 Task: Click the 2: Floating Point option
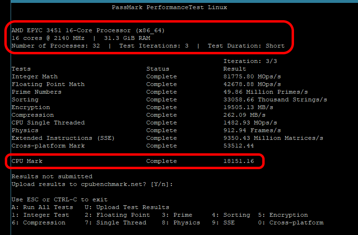[x=117, y=215]
